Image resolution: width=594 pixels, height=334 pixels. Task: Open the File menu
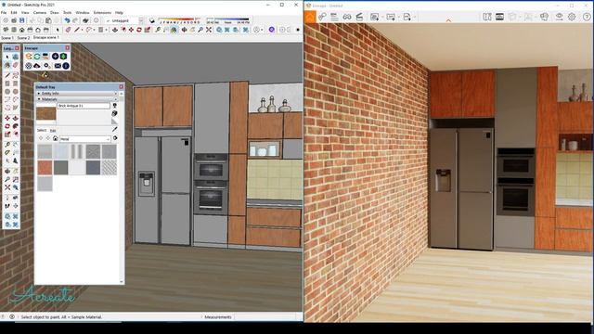coord(4,12)
